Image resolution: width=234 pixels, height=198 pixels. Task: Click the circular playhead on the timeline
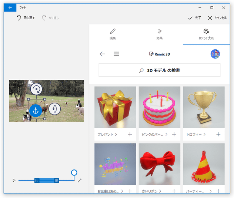click(74, 172)
